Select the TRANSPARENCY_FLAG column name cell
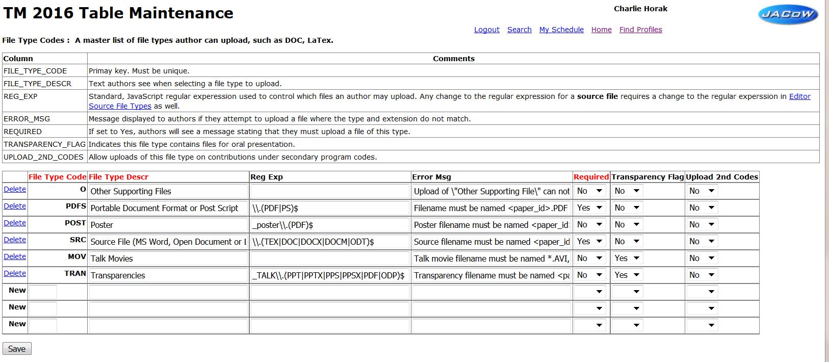829x362 pixels. point(45,144)
